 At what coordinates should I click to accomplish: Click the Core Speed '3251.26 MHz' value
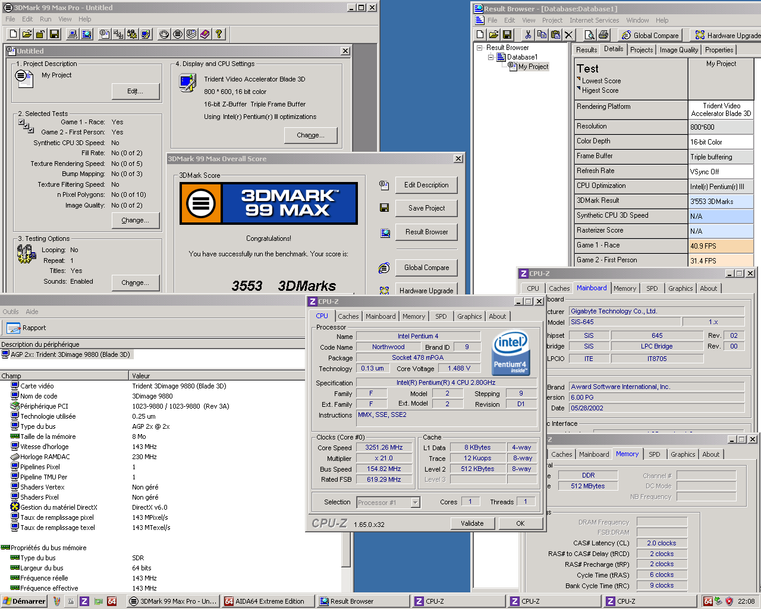383,447
